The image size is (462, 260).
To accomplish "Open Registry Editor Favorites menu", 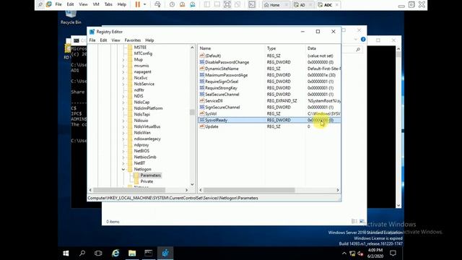I will coord(133,40).
